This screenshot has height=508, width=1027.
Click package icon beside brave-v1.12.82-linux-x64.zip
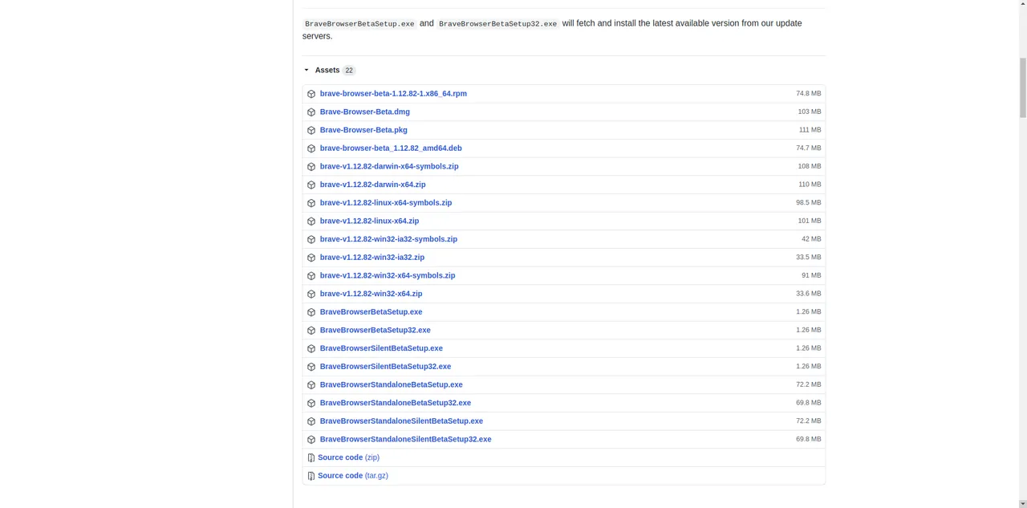[x=311, y=221]
